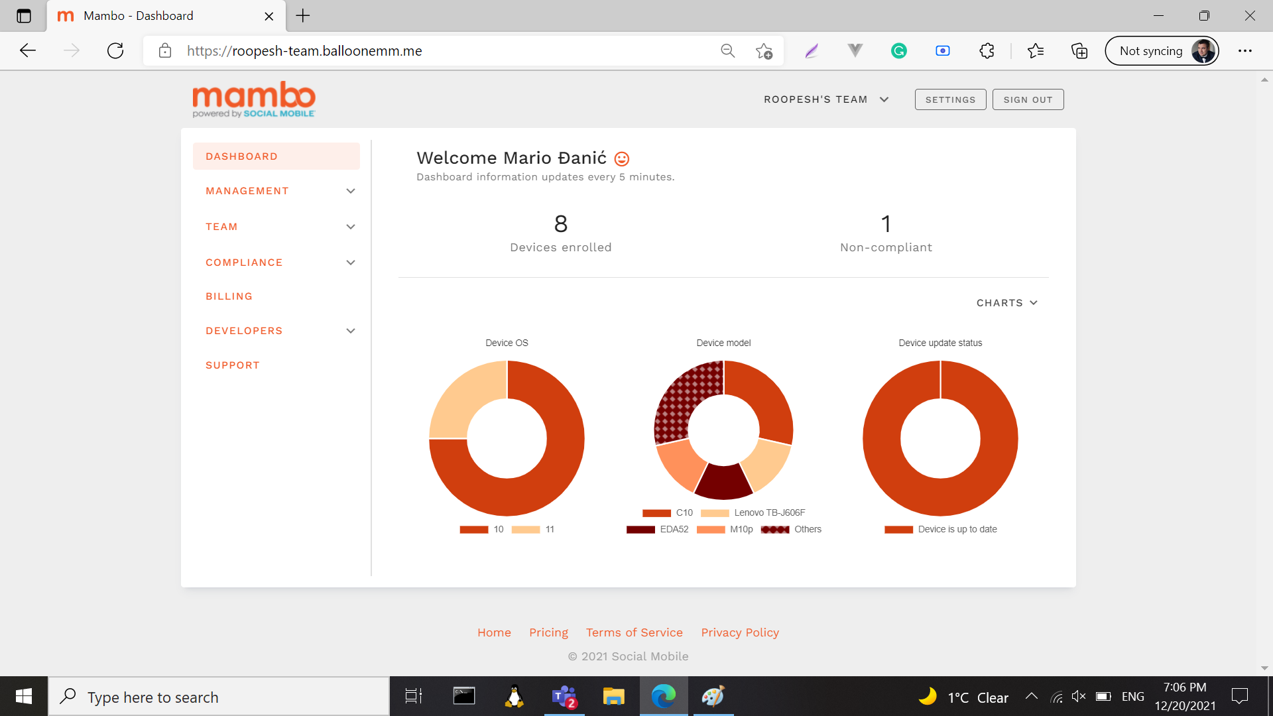The image size is (1273, 716).
Task: Click the Mambo logo
Action: 253,99
